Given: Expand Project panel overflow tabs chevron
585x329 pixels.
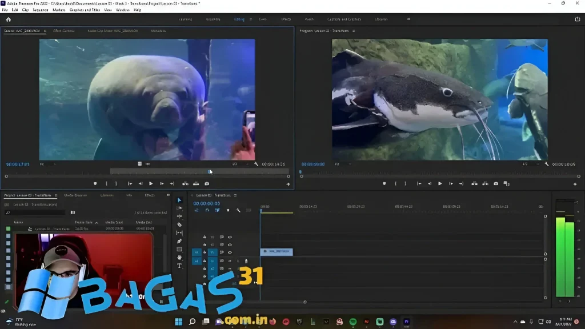Looking at the screenshot, I should point(168,195).
